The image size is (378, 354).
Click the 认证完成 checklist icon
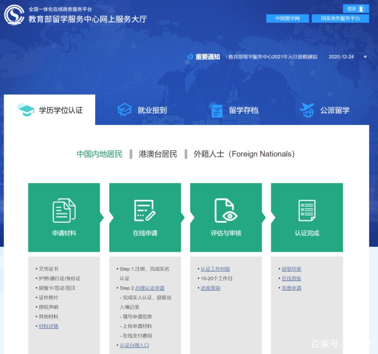(307, 211)
